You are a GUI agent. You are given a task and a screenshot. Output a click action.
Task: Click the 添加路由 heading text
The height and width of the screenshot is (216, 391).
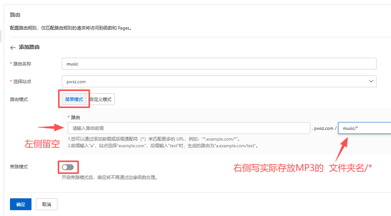(29, 47)
